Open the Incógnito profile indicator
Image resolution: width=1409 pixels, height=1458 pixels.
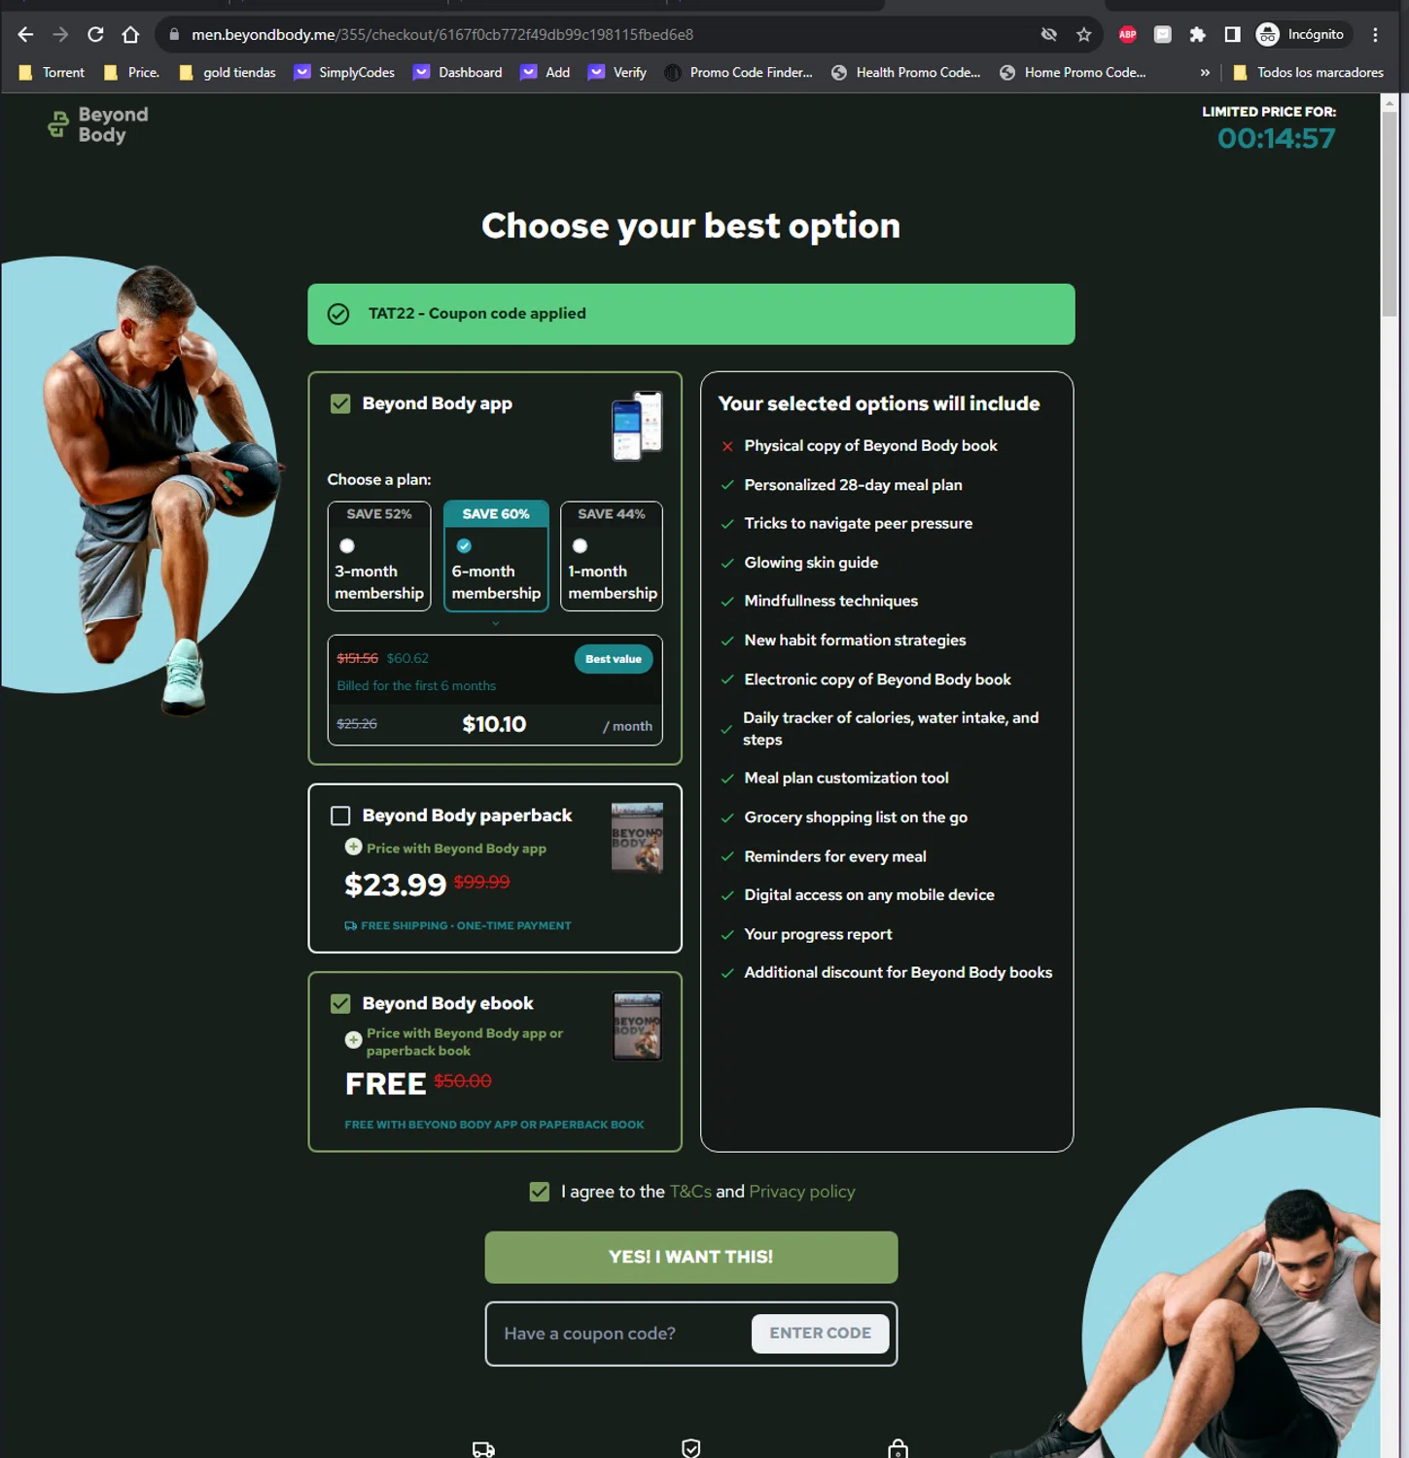click(1300, 35)
